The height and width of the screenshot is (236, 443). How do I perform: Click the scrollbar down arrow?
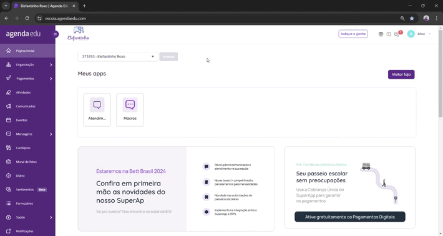[x=441, y=234]
